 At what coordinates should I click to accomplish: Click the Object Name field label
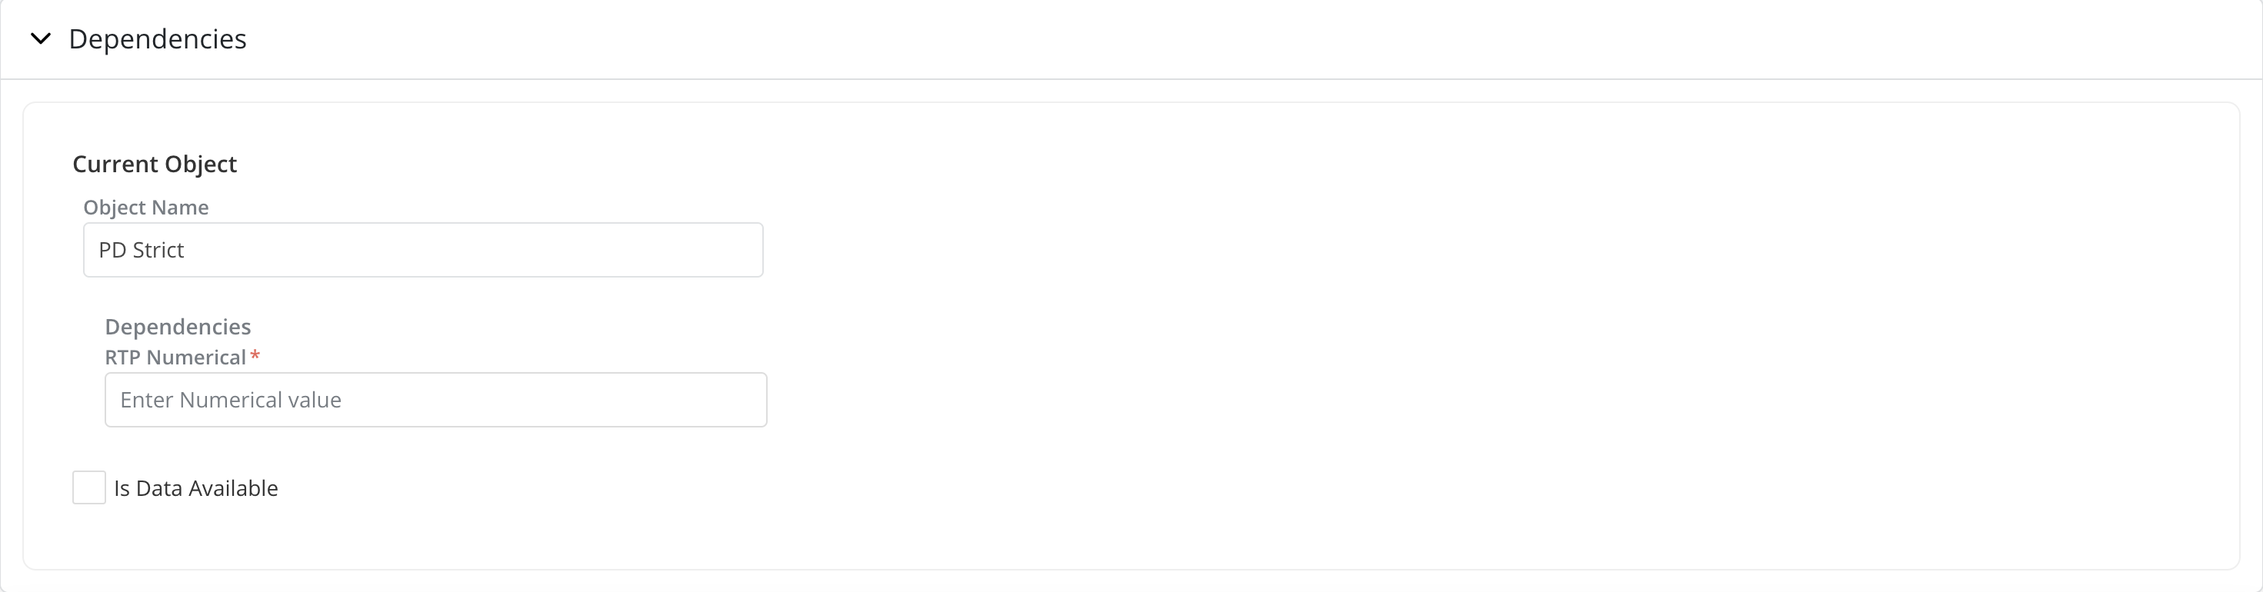pyautogui.click(x=146, y=208)
